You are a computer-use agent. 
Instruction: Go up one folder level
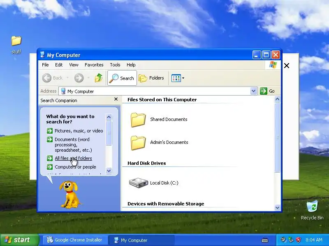coord(99,78)
